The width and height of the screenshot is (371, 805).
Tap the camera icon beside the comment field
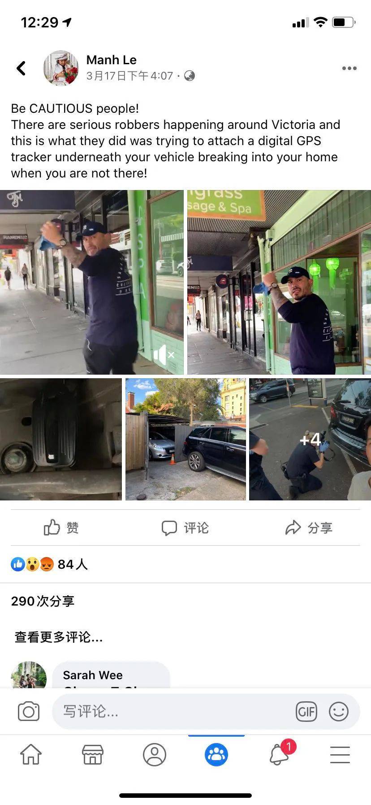(29, 712)
